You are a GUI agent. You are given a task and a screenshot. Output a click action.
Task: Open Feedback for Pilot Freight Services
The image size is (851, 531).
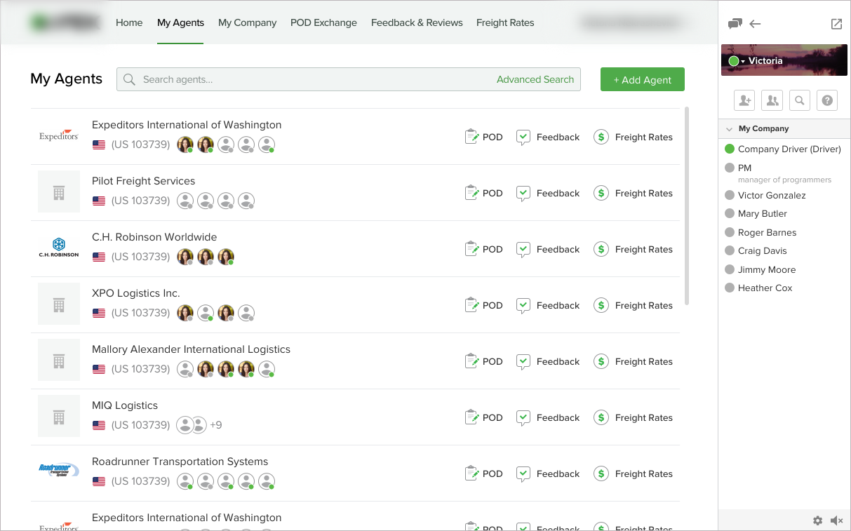click(x=548, y=193)
